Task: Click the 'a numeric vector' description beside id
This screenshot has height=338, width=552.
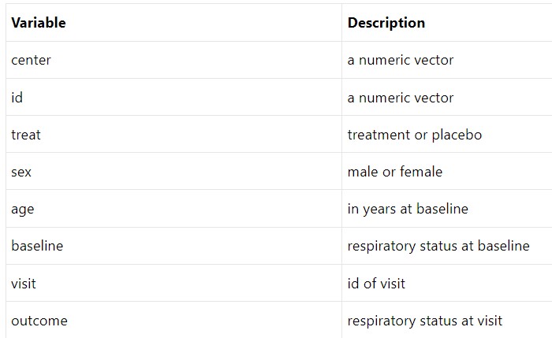Action: pos(401,98)
